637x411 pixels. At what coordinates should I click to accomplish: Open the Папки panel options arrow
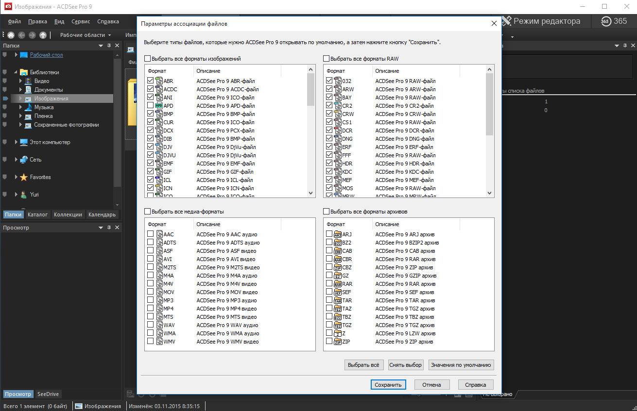pos(101,46)
